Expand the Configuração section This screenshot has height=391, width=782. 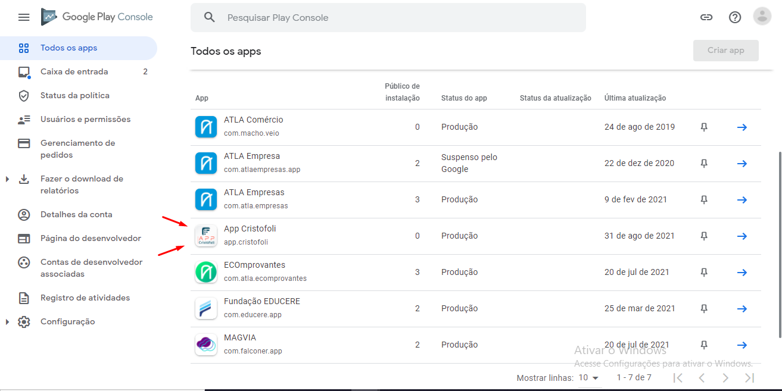point(8,321)
